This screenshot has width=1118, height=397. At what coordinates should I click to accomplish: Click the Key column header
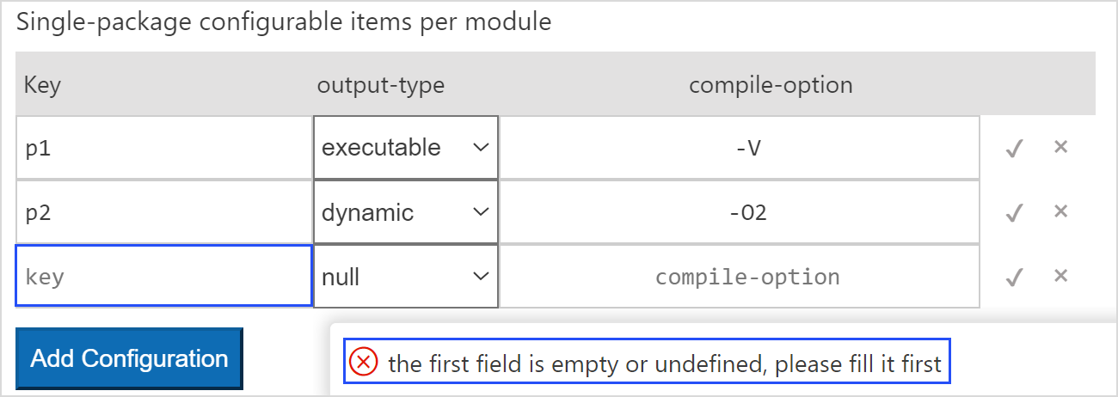click(42, 85)
